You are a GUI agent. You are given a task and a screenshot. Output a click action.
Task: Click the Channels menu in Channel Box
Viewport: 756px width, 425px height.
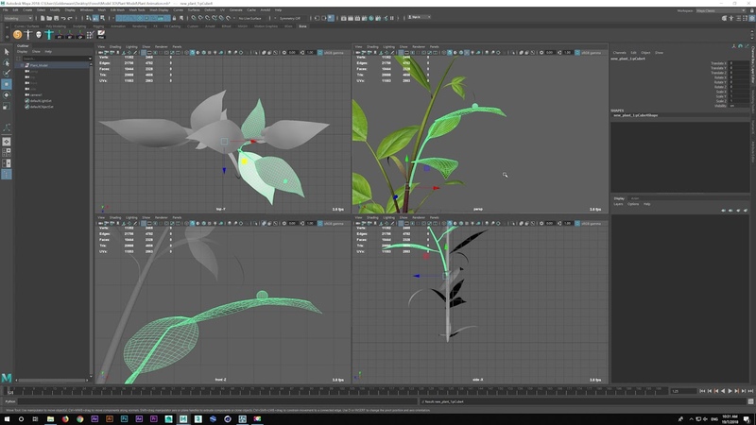pos(620,52)
